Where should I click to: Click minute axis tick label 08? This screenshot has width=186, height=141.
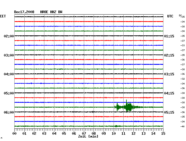click(x=94, y=133)
